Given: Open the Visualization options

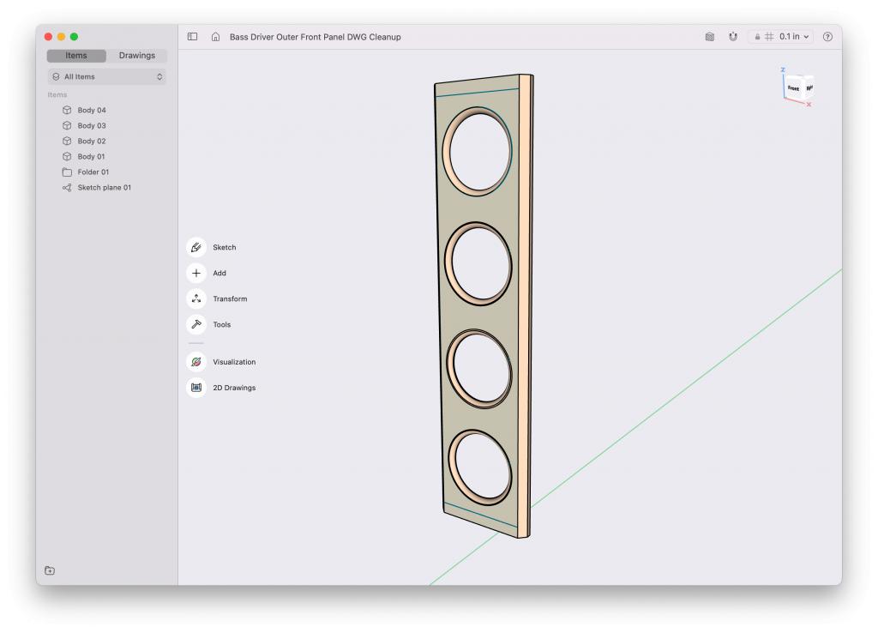Looking at the screenshot, I should click(x=196, y=362).
